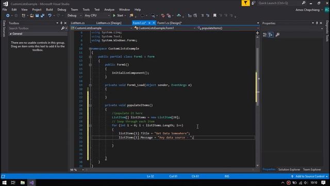Collapse the namespace CustomListsExample code block

pyautogui.click(x=90, y=49)
